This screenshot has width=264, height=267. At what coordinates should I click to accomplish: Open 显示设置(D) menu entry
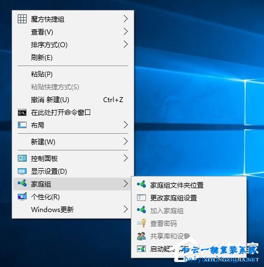(73, 171)
